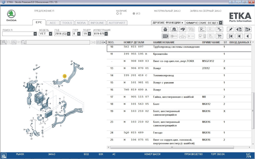Image resolution: width=255 pixels, height=159 pixels.
Task: Click the double shopping carts icon
Action: coord(219,29)
